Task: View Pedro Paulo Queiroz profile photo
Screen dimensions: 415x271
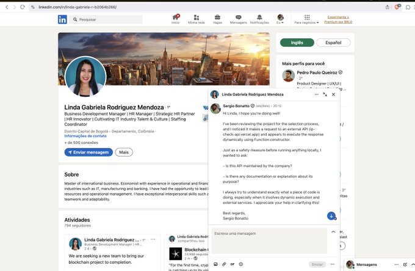Action: tap(289, 76)
